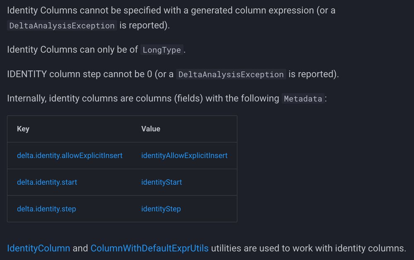Go to the ColumnWithDefaultExprUtils link

click(x=149, y=248)
